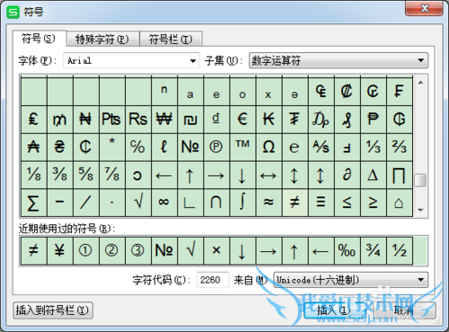The width and height of the screenshot is (449, 332).
Task: Open the 字体 font dropdown showing Arial
Action: pos(131,61)
